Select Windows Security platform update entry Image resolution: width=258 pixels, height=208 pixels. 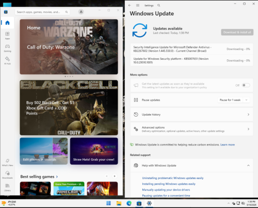(191, 60)
